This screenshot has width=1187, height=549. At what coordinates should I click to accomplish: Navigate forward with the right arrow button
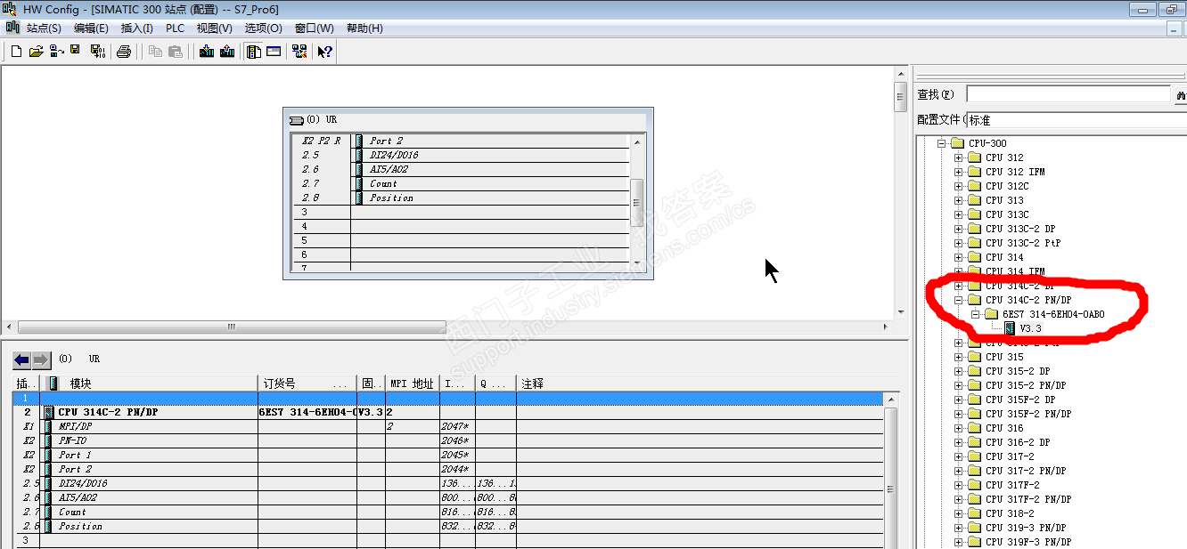pos(41,359)
